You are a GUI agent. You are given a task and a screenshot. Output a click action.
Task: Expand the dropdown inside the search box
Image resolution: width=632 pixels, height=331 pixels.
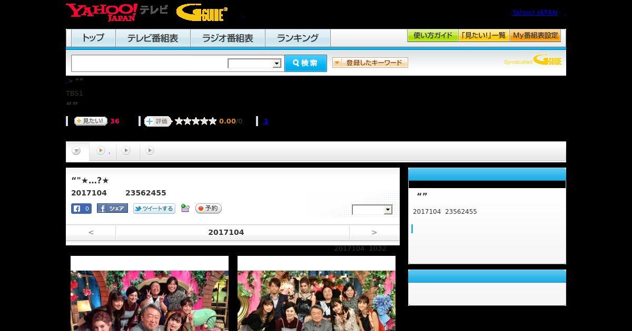(x=254, y=64)
